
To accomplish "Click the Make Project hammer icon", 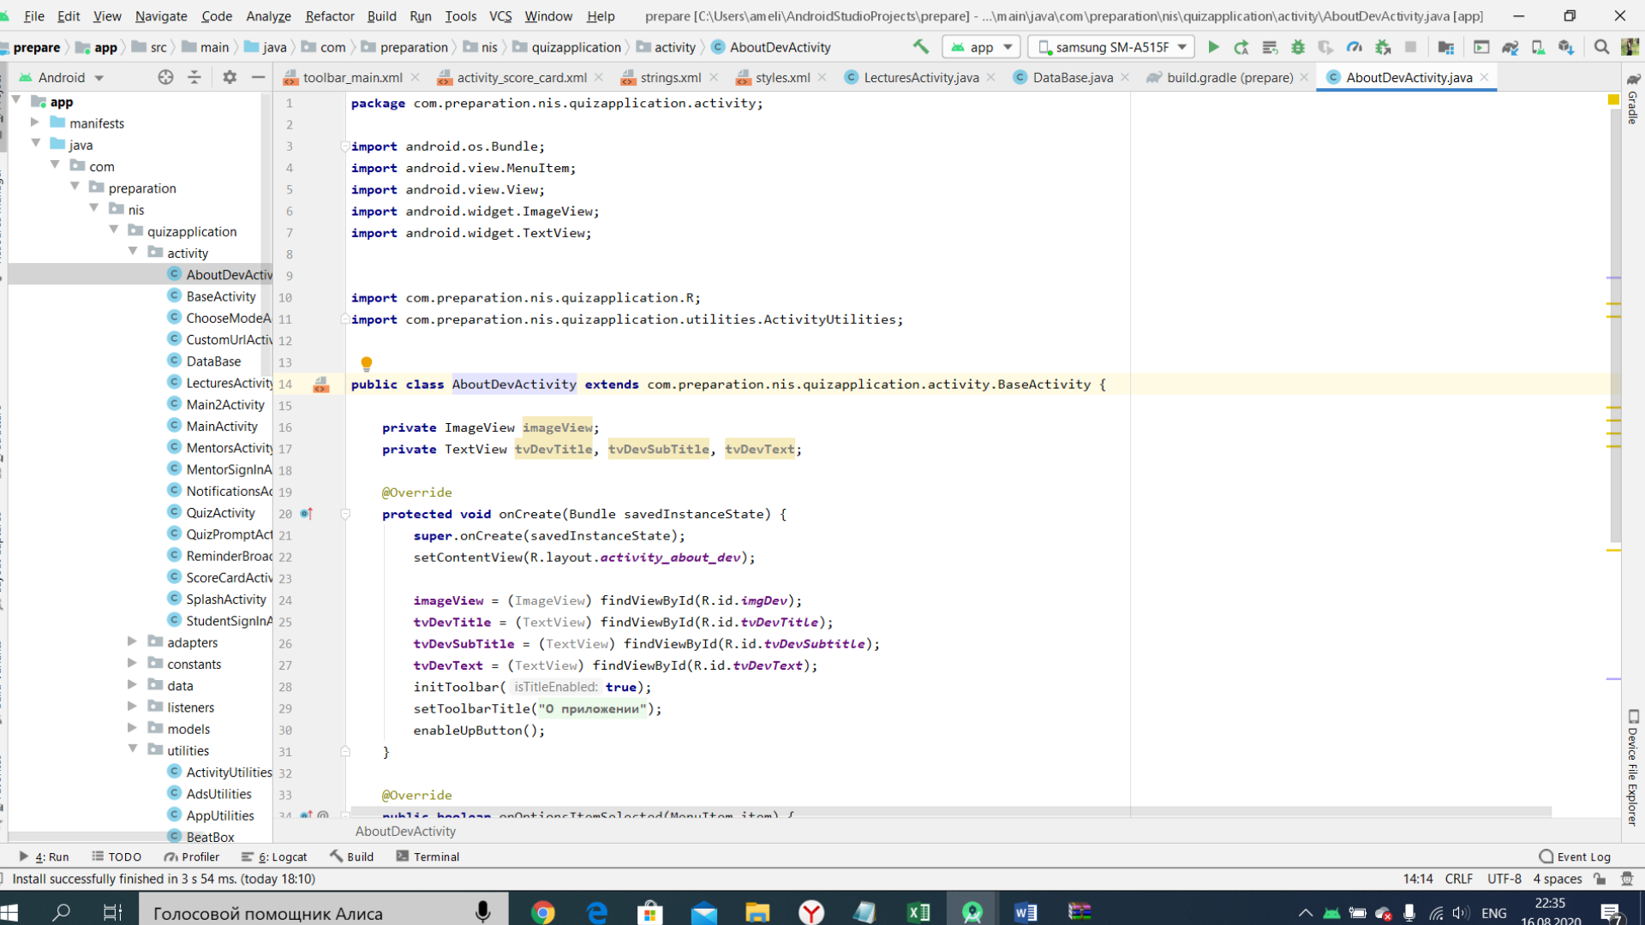I will 920,47.
